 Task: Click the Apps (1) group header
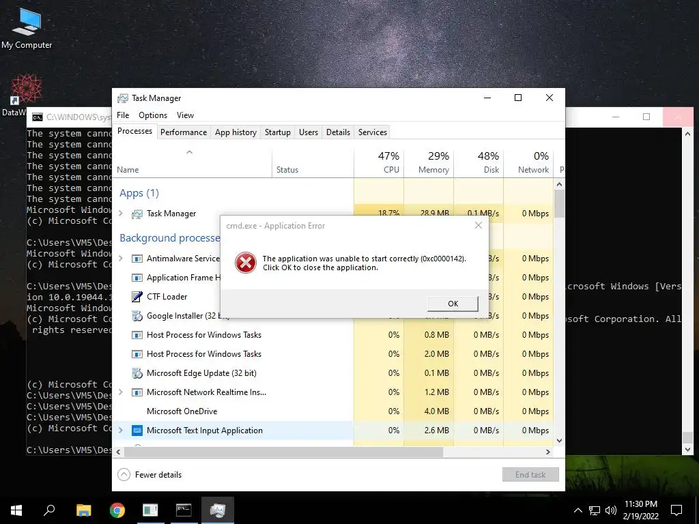[139, 193]
